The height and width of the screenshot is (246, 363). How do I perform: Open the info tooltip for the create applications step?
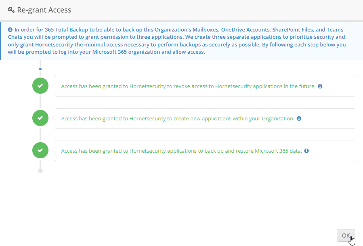pos(299,118)
